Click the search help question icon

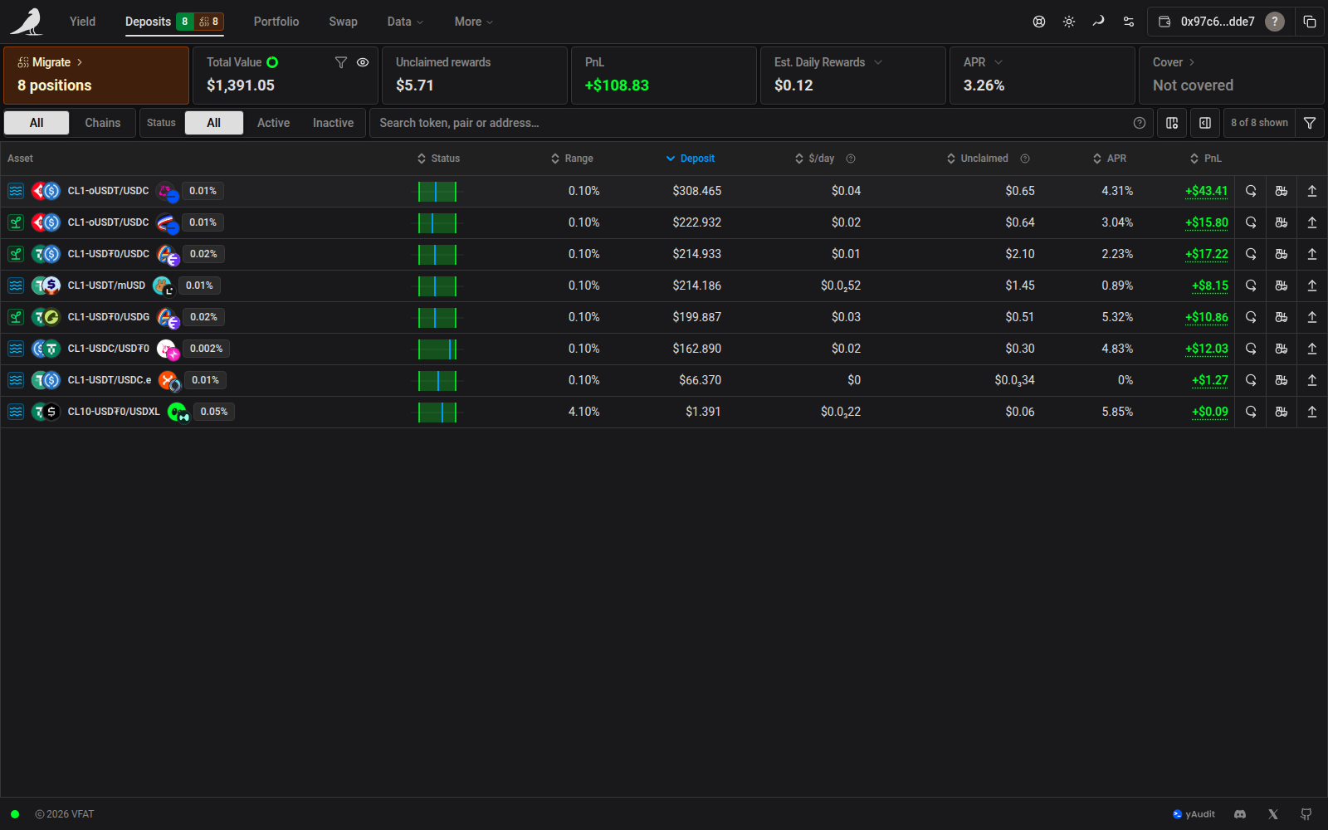[1140, 123]
